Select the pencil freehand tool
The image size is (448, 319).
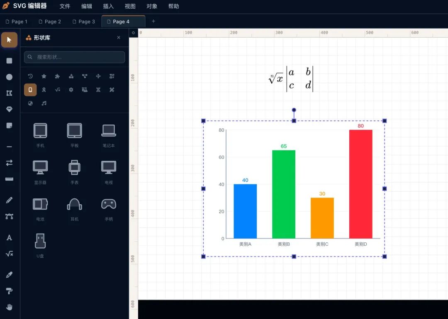click(x=9, y=200)
